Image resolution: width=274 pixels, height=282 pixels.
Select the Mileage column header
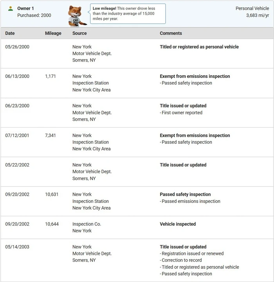53,33
